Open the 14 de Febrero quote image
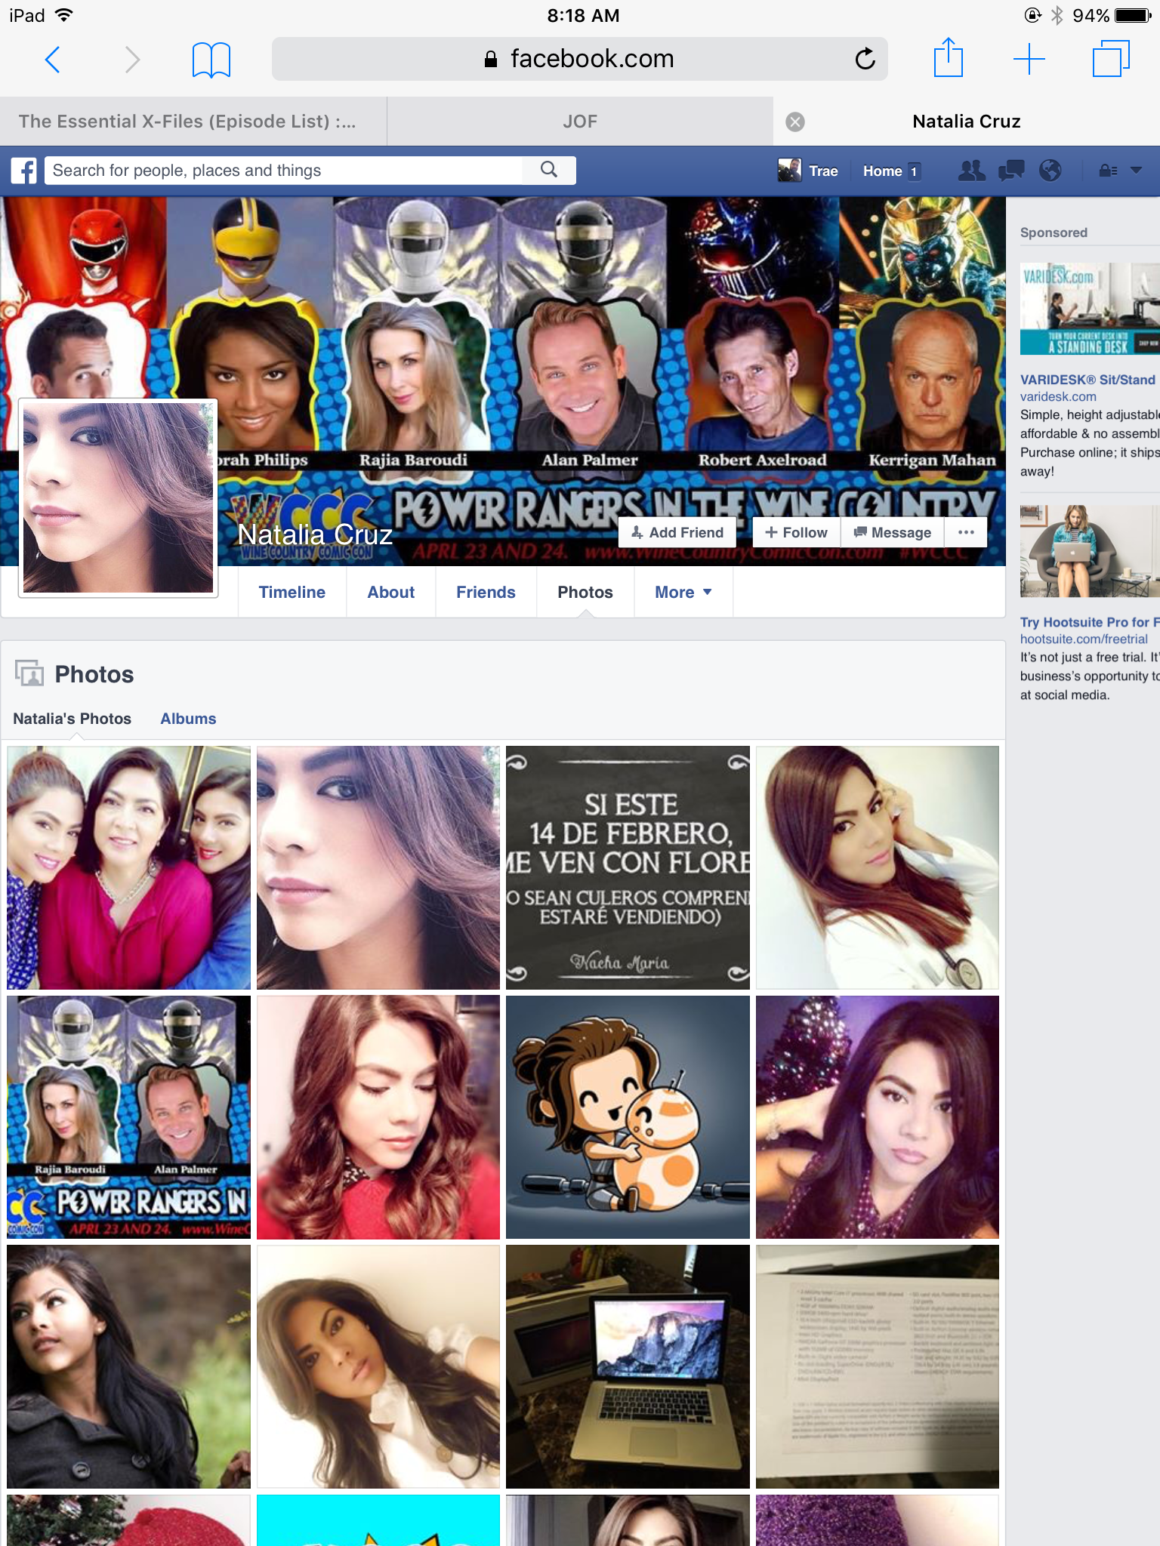 coord(628,867)
